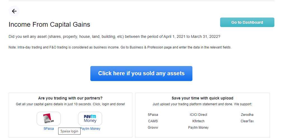285x139 pixels.
Task: Select Zerodha from supported platforms
Action: click(x=247, y=115)
